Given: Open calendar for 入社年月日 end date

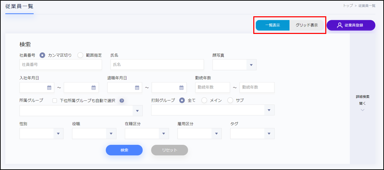Looking at the screenshot, I should (x=93, y=88).
